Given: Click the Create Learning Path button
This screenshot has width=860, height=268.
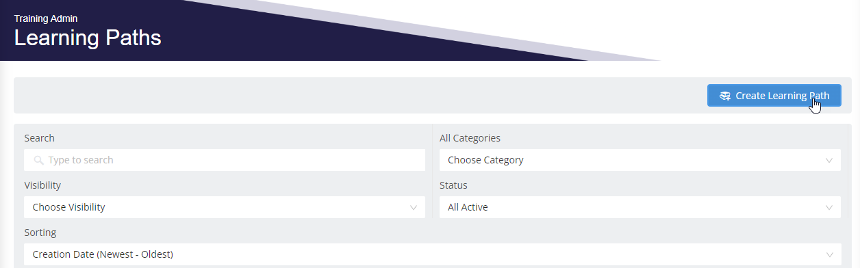Looking at the screenshot, I should 774,96.
